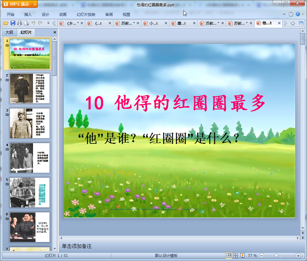Select slide 1 thumbnail

click(30, 54)
